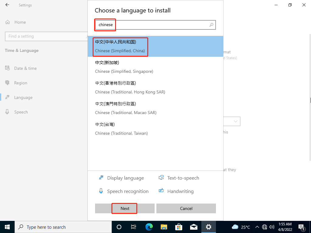Open the Mail app from the taskbar
Image resolution: width=311 pixels, height=233 pixels.
point(193,227)
